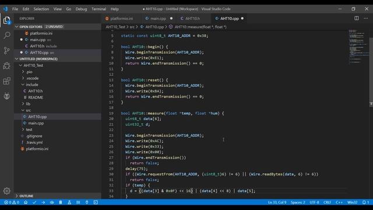Viewport: 373px width, 210px height.
Task: Open the Source Control view
Action: pyautogui.click(x=6, y=51)
